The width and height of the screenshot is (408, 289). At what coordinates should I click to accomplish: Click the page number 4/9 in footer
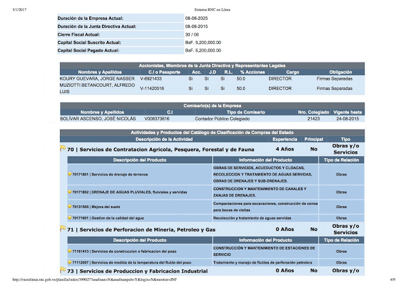(x=393, y=279)
